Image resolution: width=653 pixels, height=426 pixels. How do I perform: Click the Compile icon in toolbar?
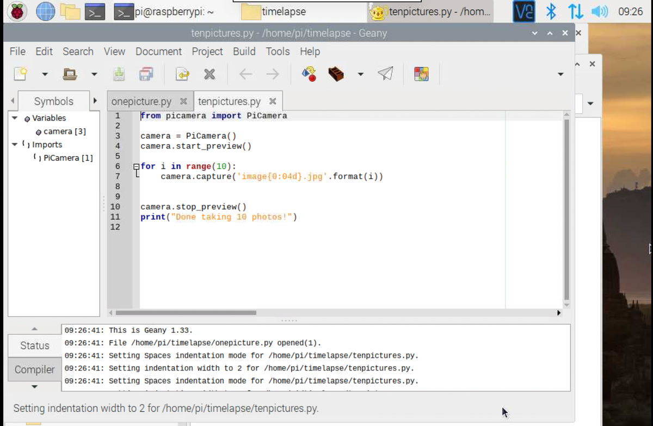(x=309, y=74)
